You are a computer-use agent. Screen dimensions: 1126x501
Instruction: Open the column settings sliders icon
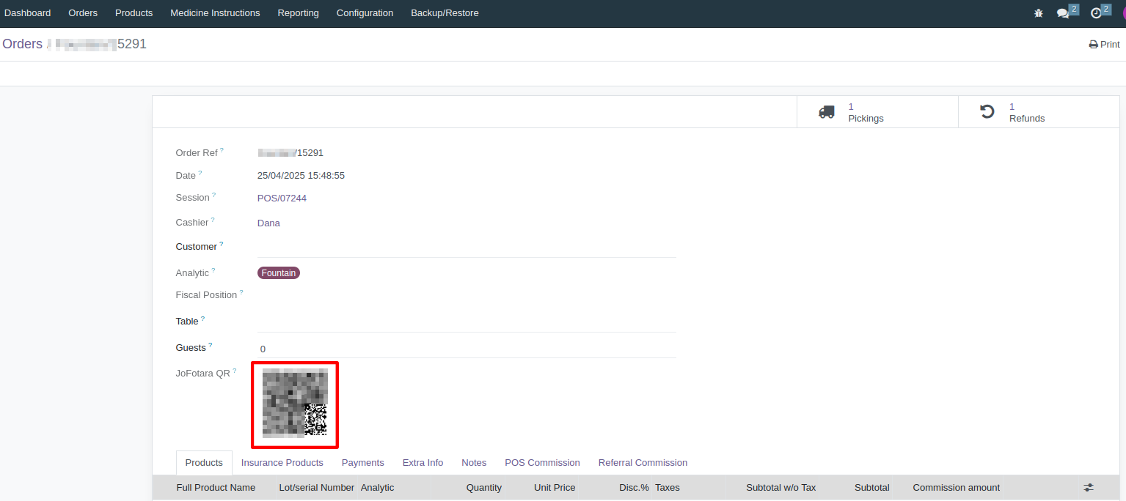(x=1089, y=487)
